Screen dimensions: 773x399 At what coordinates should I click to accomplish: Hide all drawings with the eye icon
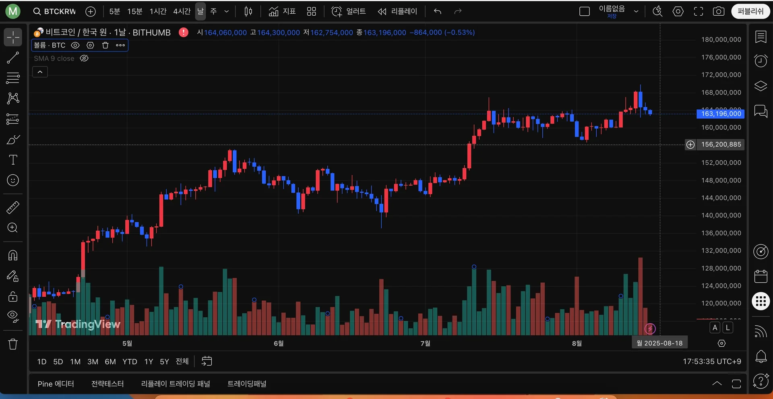pyautogui.click(x=13, y=317)
